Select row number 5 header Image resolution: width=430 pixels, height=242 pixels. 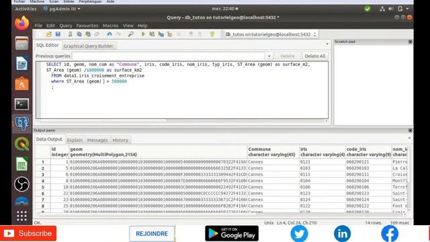tap(43, 187)
